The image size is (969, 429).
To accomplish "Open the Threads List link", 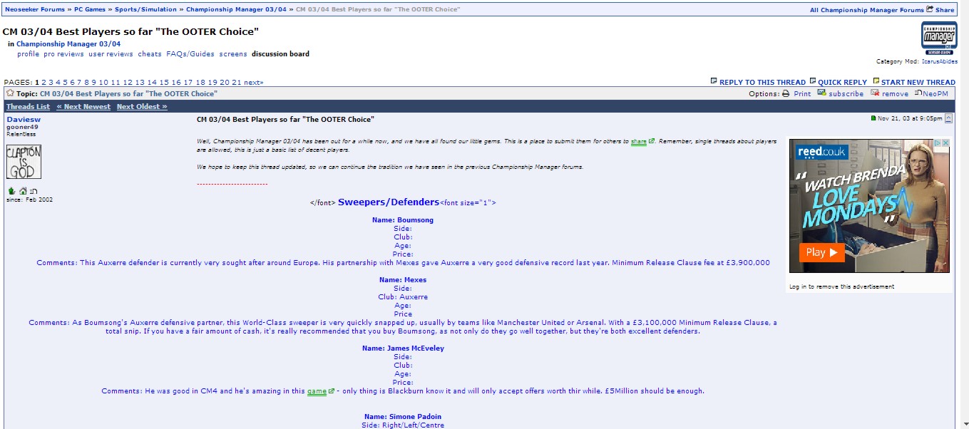I will tap(28, 107).
